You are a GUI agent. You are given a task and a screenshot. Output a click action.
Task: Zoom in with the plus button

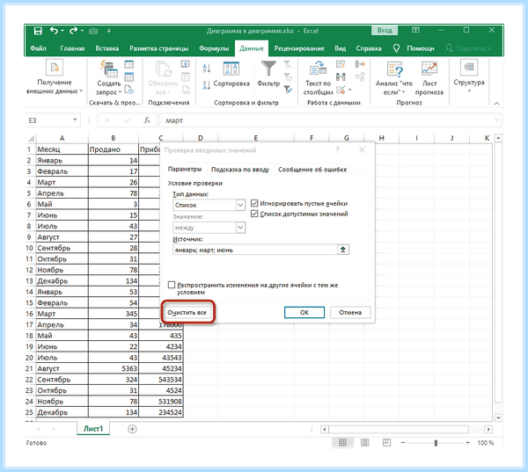[468, 443]
